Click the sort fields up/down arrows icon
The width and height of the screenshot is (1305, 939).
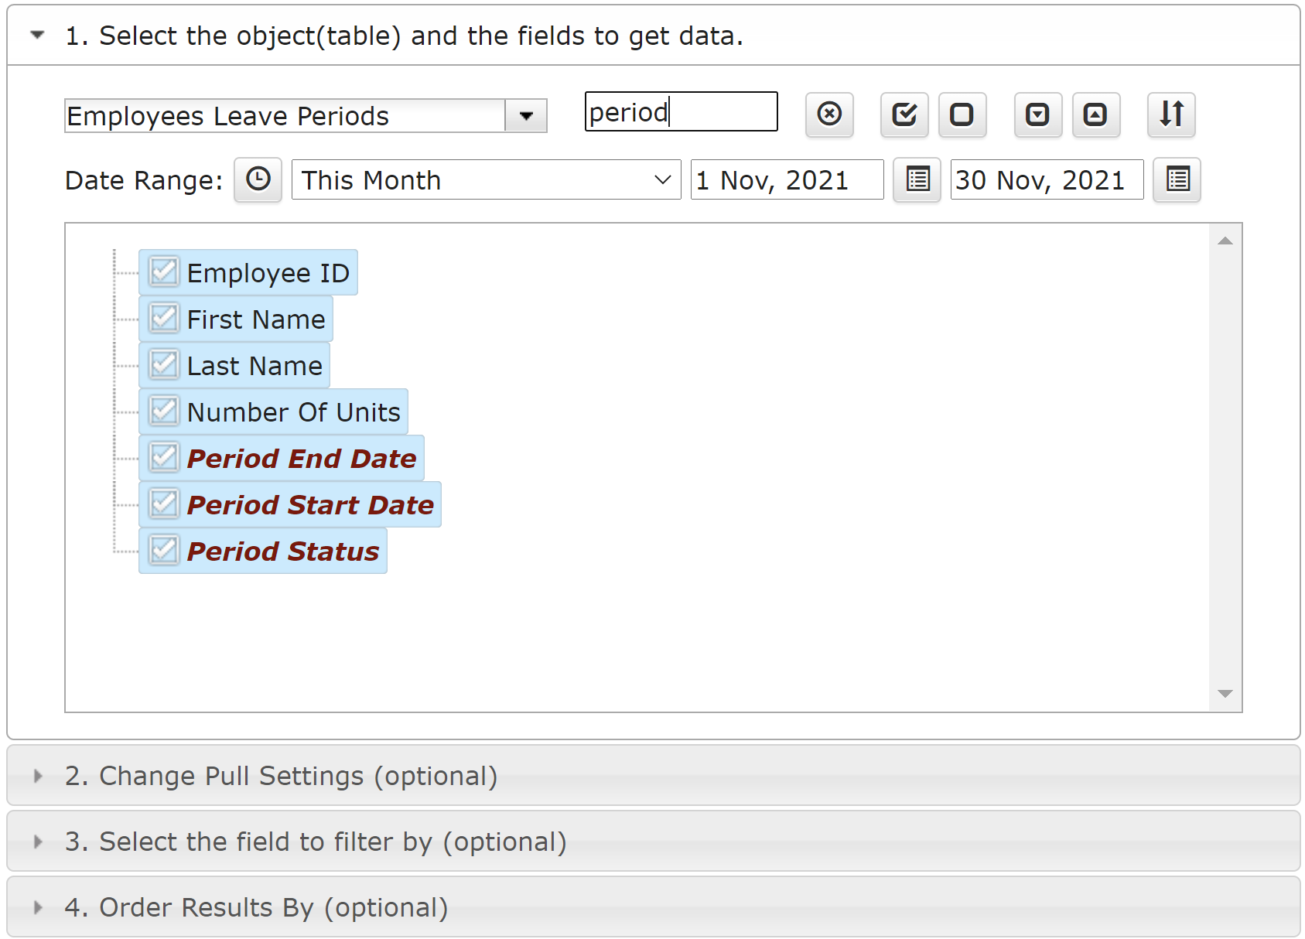pos(1171,114)
